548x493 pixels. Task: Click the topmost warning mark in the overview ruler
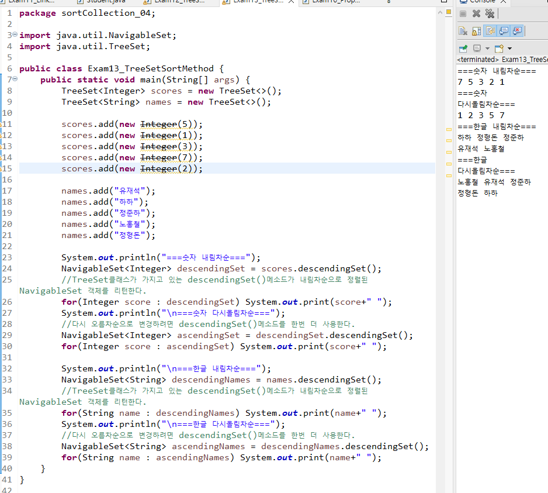coord(449,129)
